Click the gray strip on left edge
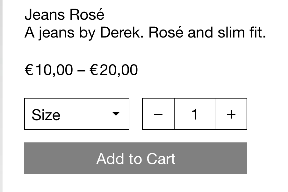 tap(1, 95)
